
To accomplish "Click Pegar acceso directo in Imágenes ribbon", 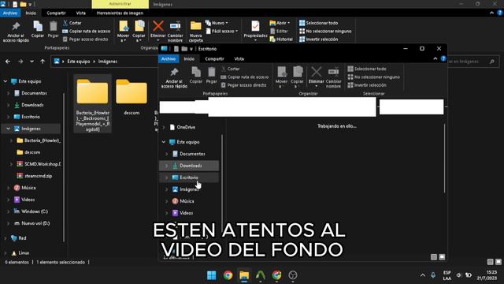I will pyautogui.click(x=85, y=39).
